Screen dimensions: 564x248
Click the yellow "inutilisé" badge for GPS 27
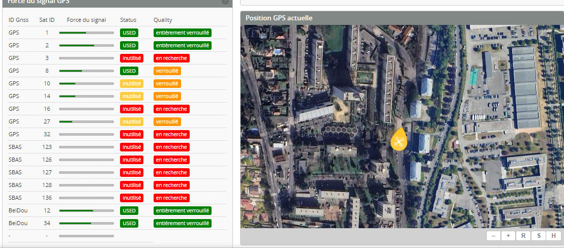pyautogui.click(x=132, y=121)
